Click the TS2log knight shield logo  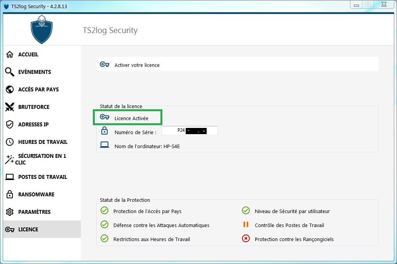tap(42, 30)
